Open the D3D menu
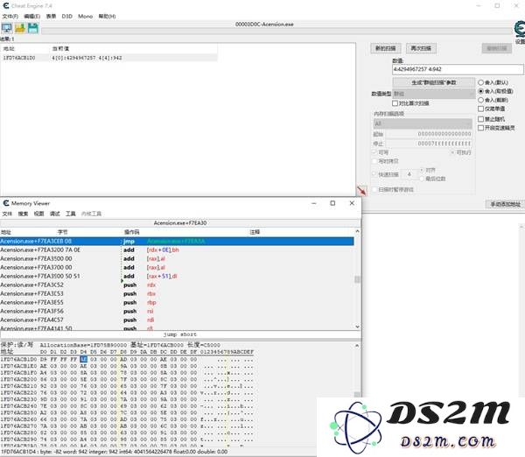 pyautogui.click(x=67, y=16)
